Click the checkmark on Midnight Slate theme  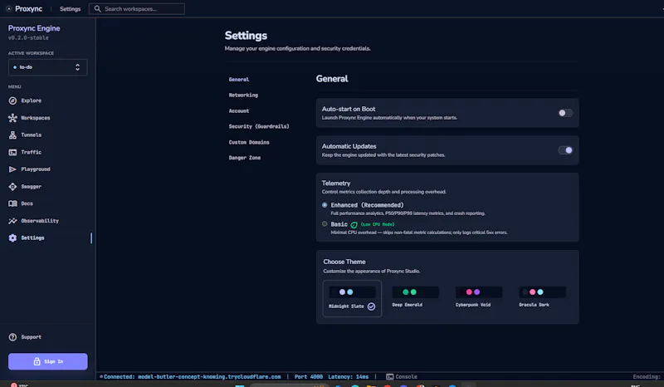pos(371,306)
